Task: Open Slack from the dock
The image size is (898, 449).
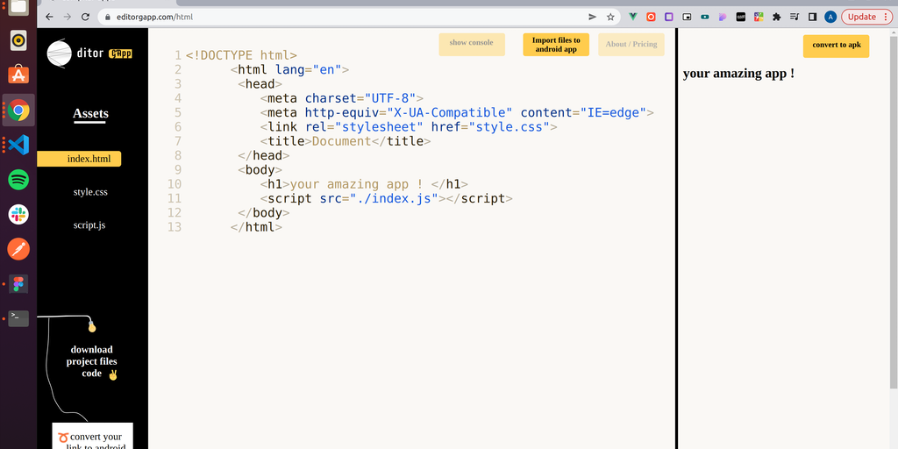Action: 18,214
